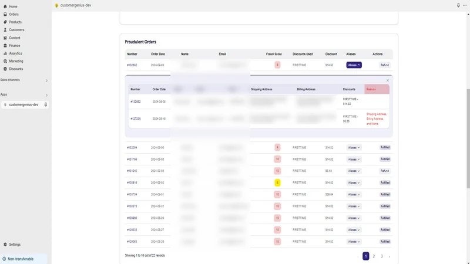
Task: Click the previous page arrow
Action: click(x=358, y=256)
